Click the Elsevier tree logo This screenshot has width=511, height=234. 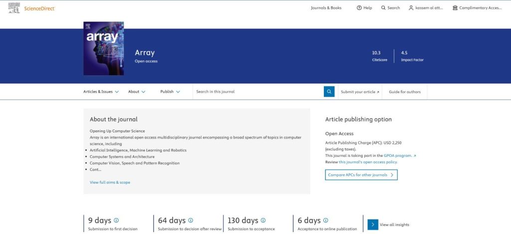click(14, 8)
